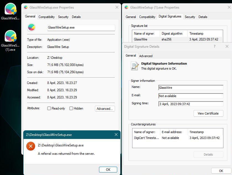Click the Digest algorithm column header

pos(174,34)
